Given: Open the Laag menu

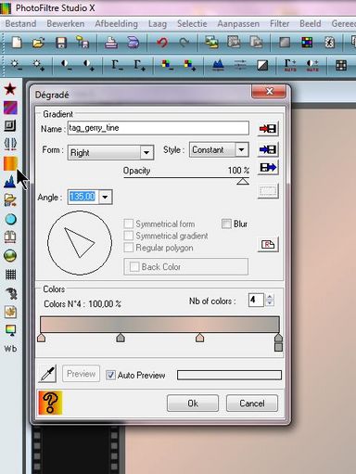Looking at the screenshot, I should pos(158,23).
